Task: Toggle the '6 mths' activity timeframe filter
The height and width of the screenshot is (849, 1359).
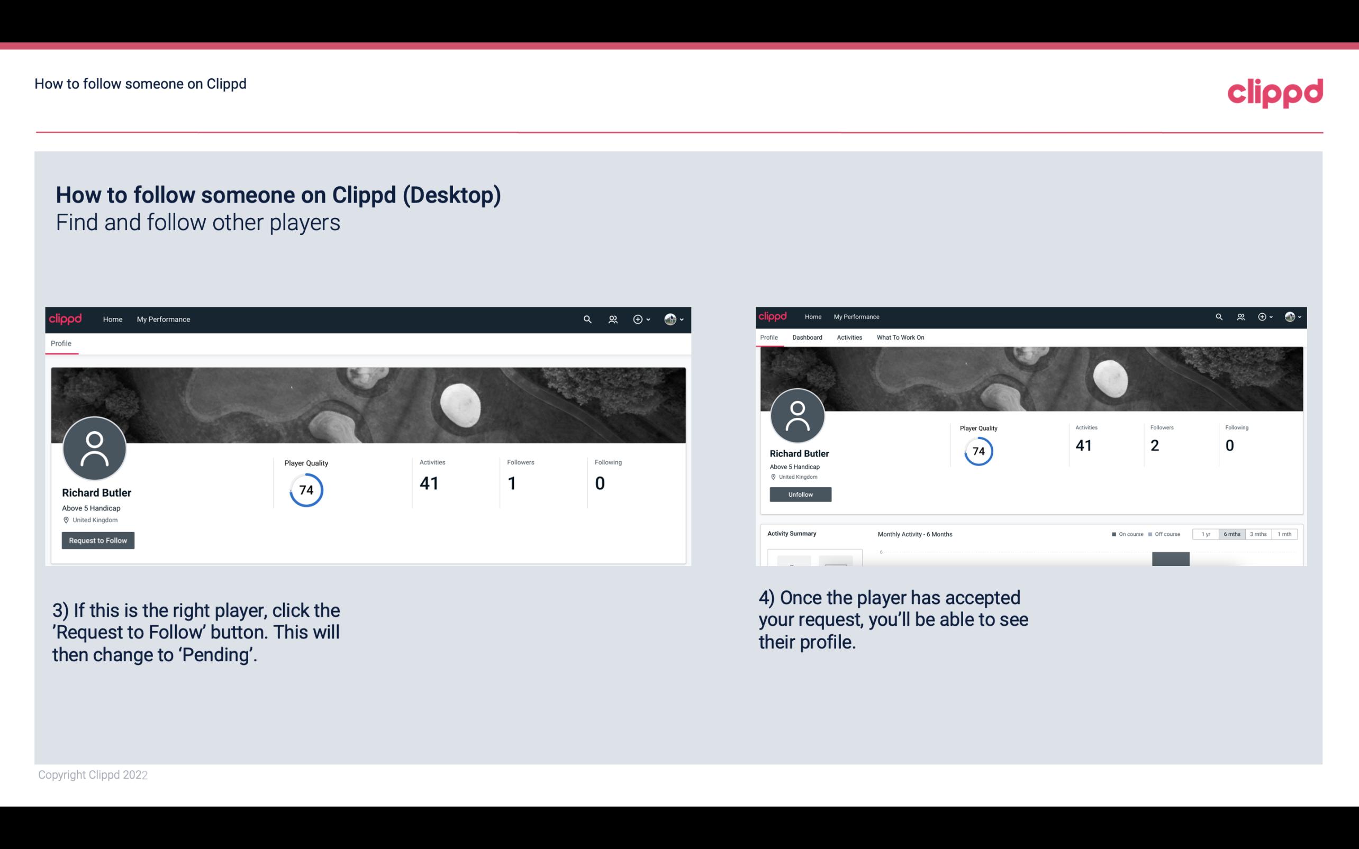Action: coord(1231,534)
